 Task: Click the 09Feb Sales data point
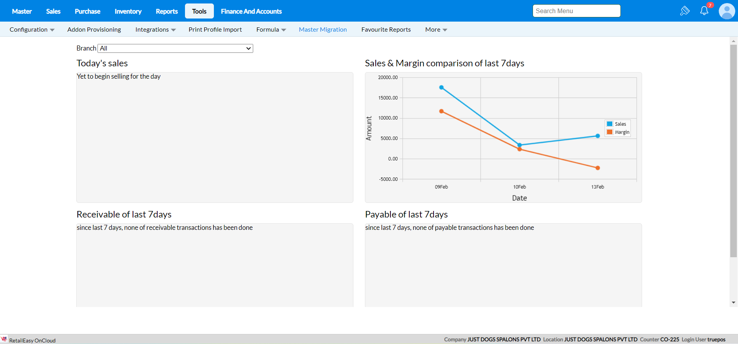click(x=441, y=88)
